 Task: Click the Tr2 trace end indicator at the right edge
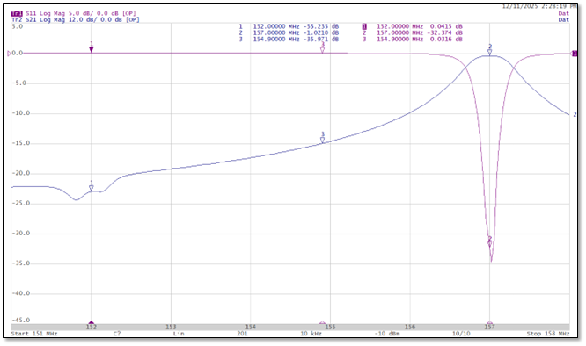(x=575, y=114)
